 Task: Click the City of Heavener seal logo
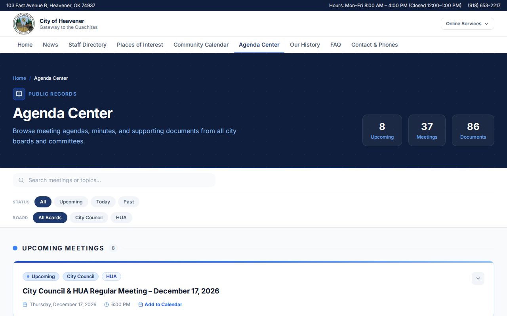coord(24,24)
